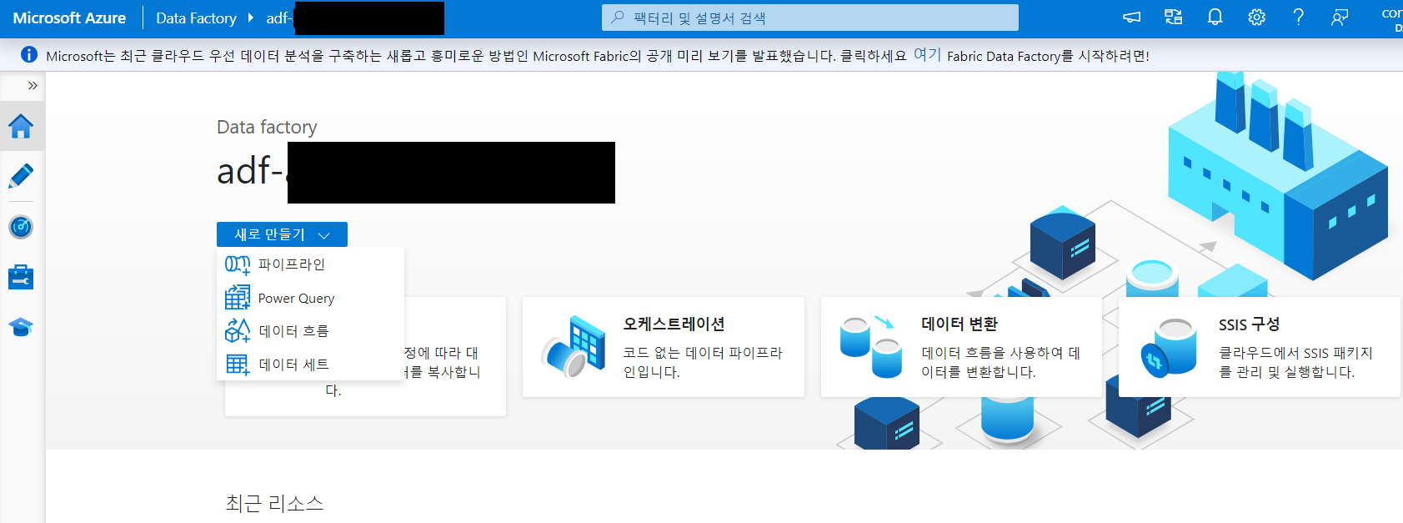Click the Data Factory breadcrumb
The width and height of the screenshot is (1403, 523).
coord(196,18)
